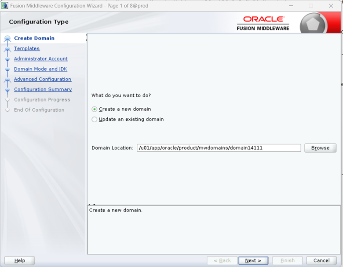
Task: Click the Domain Mode and JDK bullet icon
Action: point(7,69)
